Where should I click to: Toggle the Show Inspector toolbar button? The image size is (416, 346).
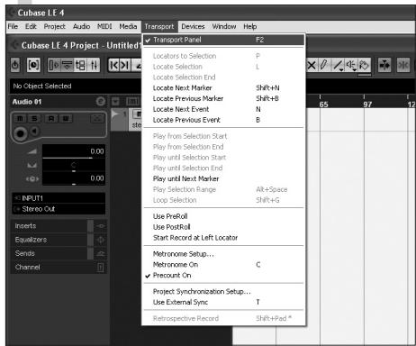(54, 65)
